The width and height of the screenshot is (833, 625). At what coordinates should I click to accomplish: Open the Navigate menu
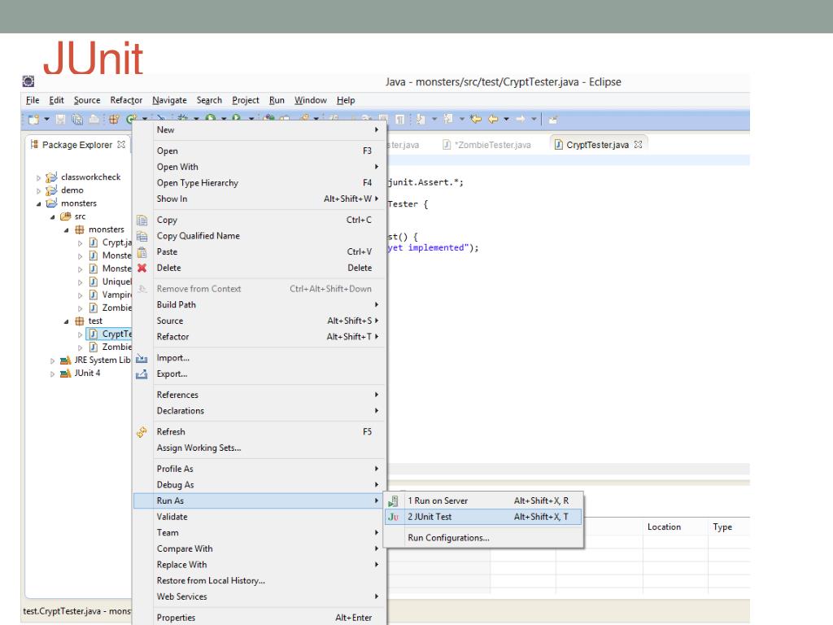169,100
